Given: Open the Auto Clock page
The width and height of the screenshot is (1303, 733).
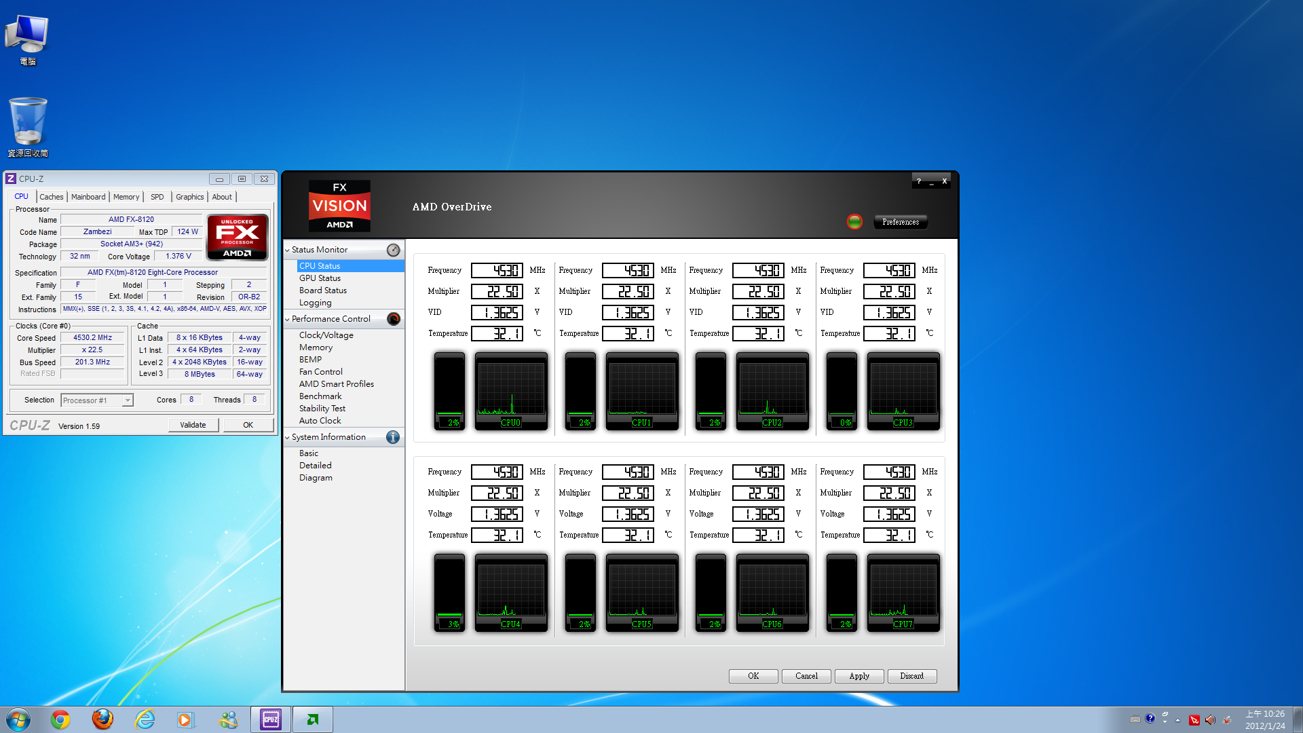Looking at the screenshot, I should pyautogui.click(x=320, y=421).
